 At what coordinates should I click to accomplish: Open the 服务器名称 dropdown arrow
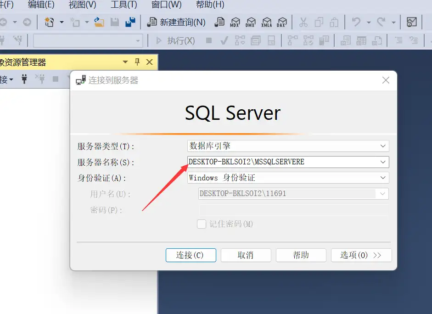383,162
